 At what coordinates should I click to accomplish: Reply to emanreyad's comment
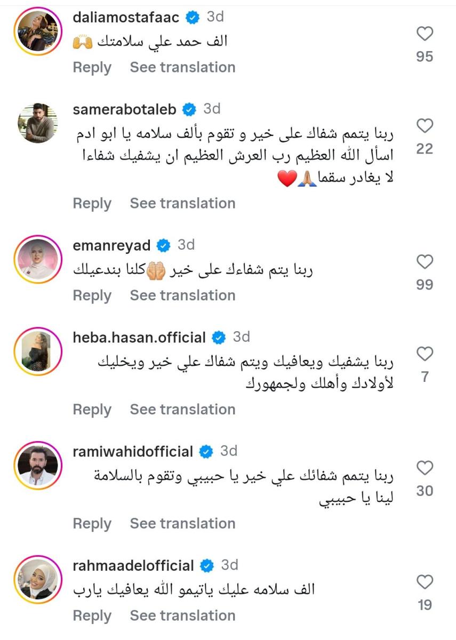pos(92,295)
